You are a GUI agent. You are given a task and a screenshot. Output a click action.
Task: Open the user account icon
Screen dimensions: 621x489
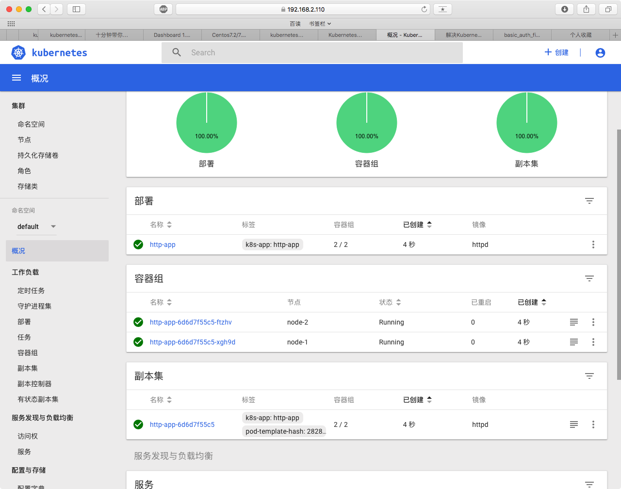(600, 52)
